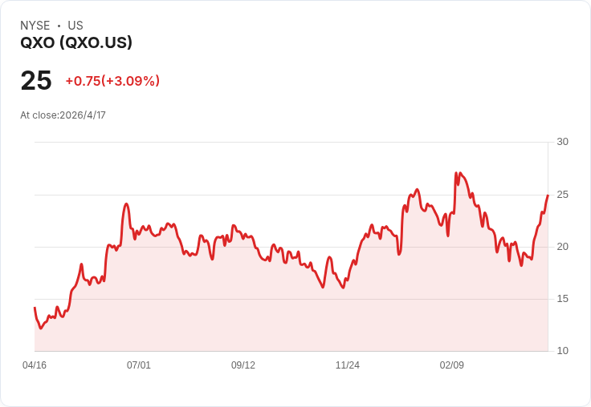591x407 pixels.
Task: Click the QXO (QXO.US) stock title
Action: pos(76,42)
